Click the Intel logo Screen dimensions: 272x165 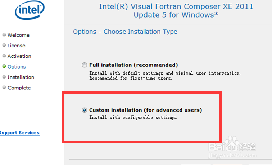tap(30, 10)
